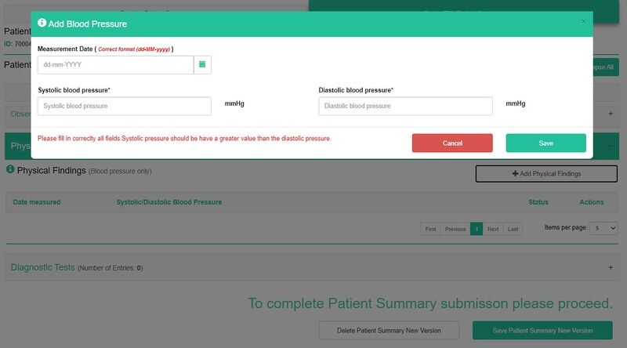This screenshot has width=627, height=348.
Task: Select page 1 in pagination
Action: tap(477, 229)
